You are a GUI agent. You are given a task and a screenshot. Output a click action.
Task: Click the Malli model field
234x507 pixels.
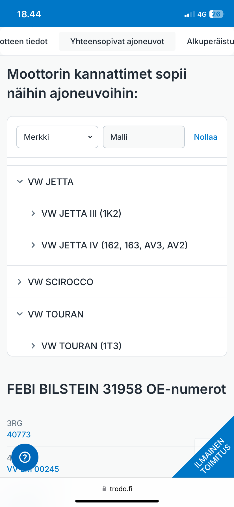(x=144, y=137)
